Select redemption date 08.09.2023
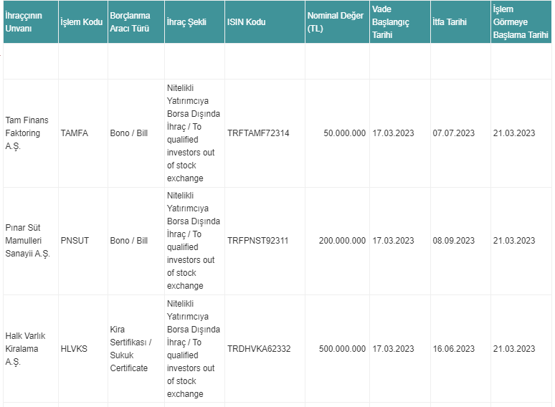Screen dimensions: 555x407 pyautogui.click(x=453, y=241)
